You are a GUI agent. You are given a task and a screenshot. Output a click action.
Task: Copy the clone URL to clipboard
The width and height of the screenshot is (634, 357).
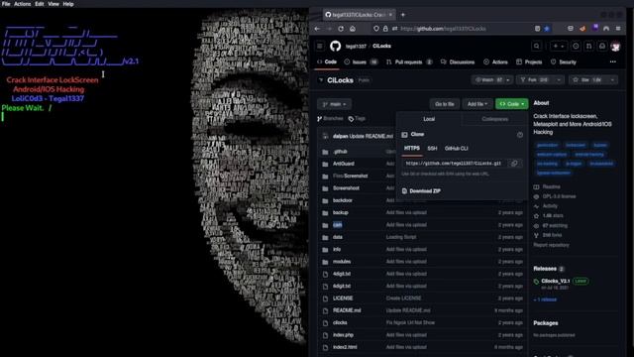[x=514, y=163]
